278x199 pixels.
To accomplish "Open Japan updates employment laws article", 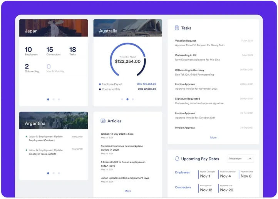I will [x=125, y=179].
